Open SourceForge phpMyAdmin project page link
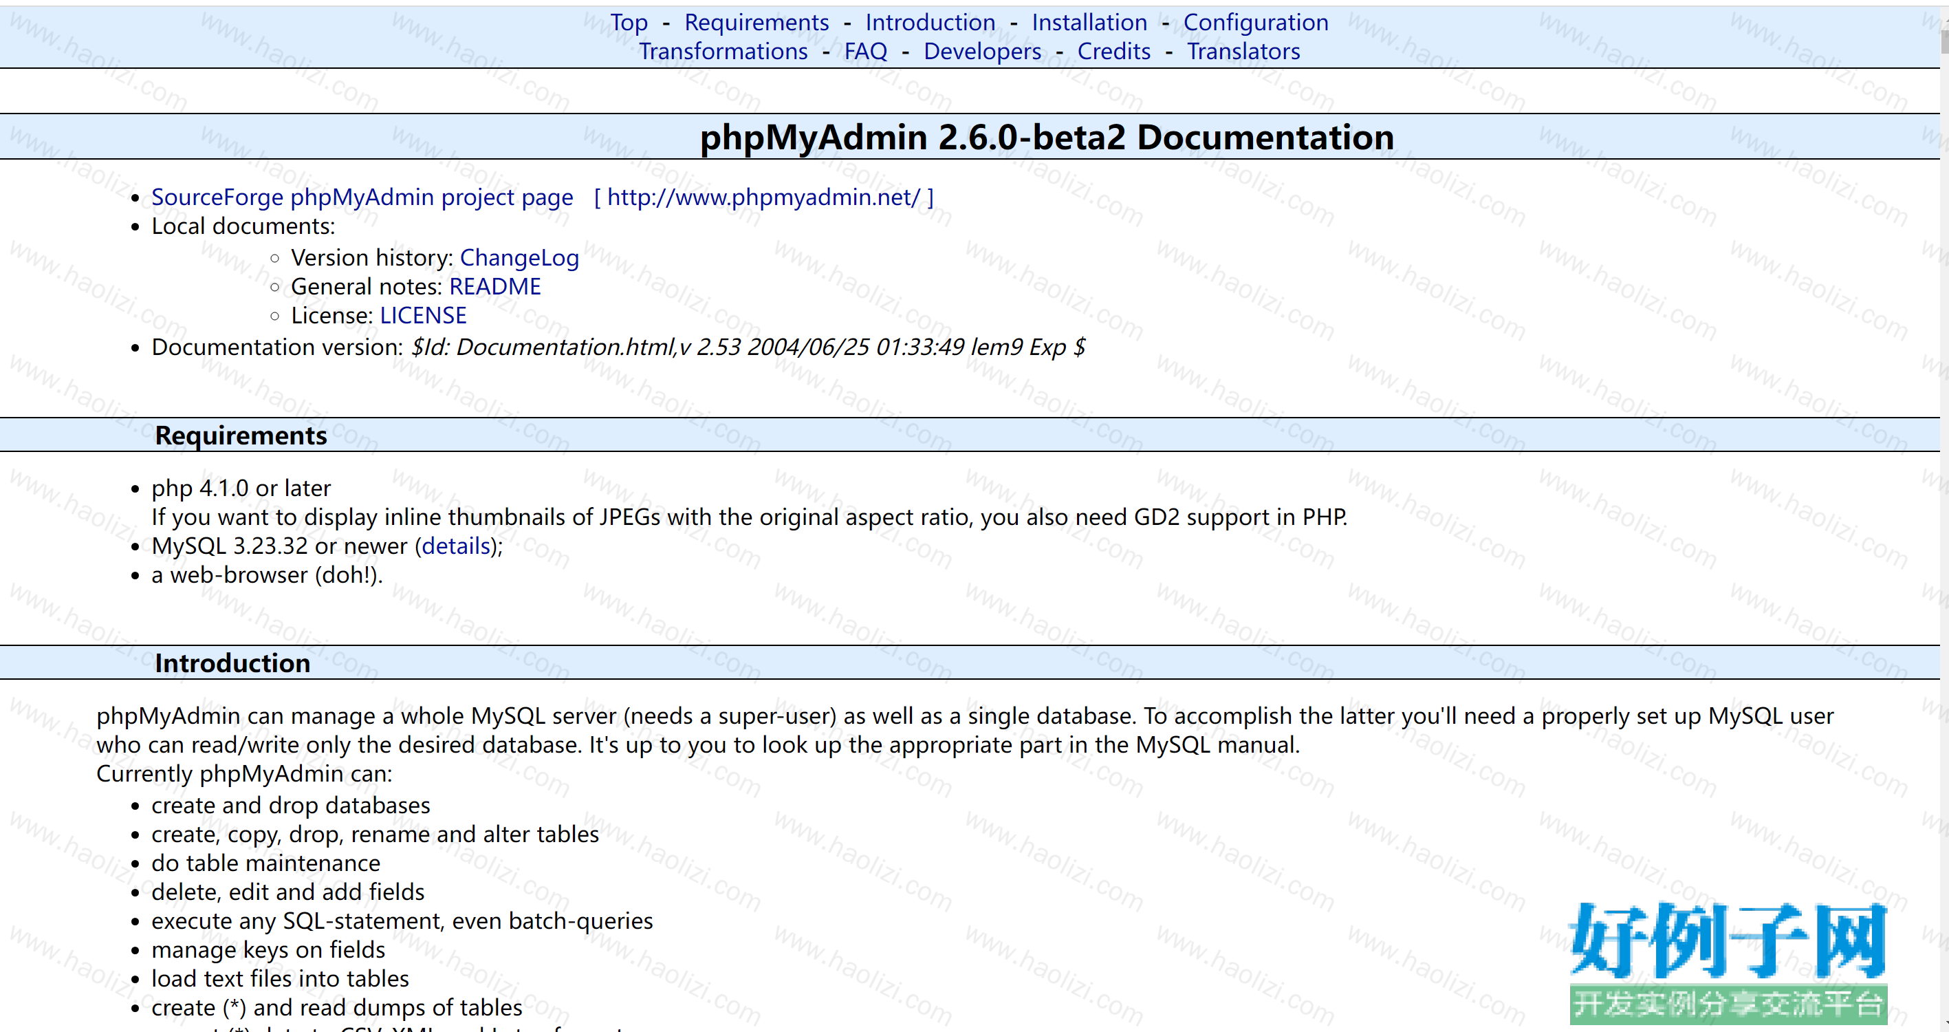Image resolution: width=1949 pixels, height=1032 pixels. (362, 197)
